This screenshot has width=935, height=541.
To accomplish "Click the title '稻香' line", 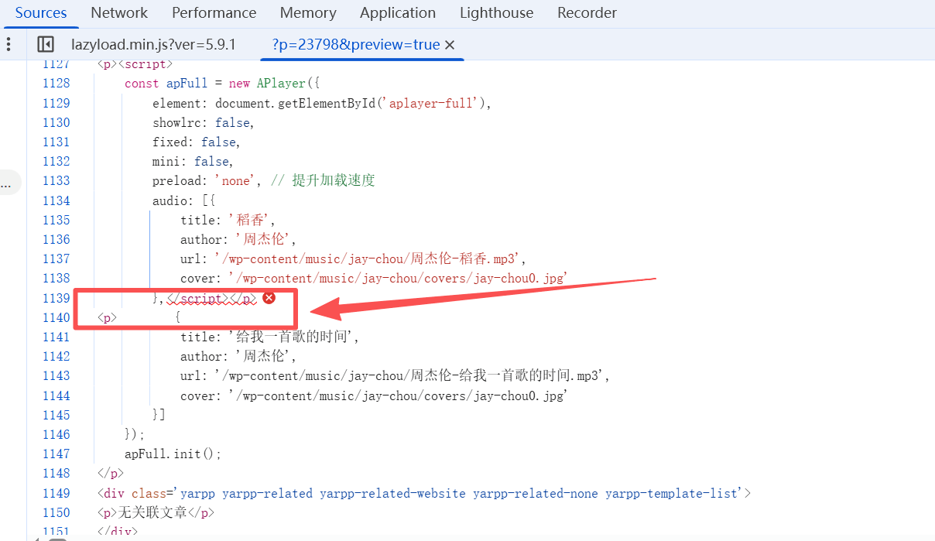I will pyautogui.click(x=228, y=220).
